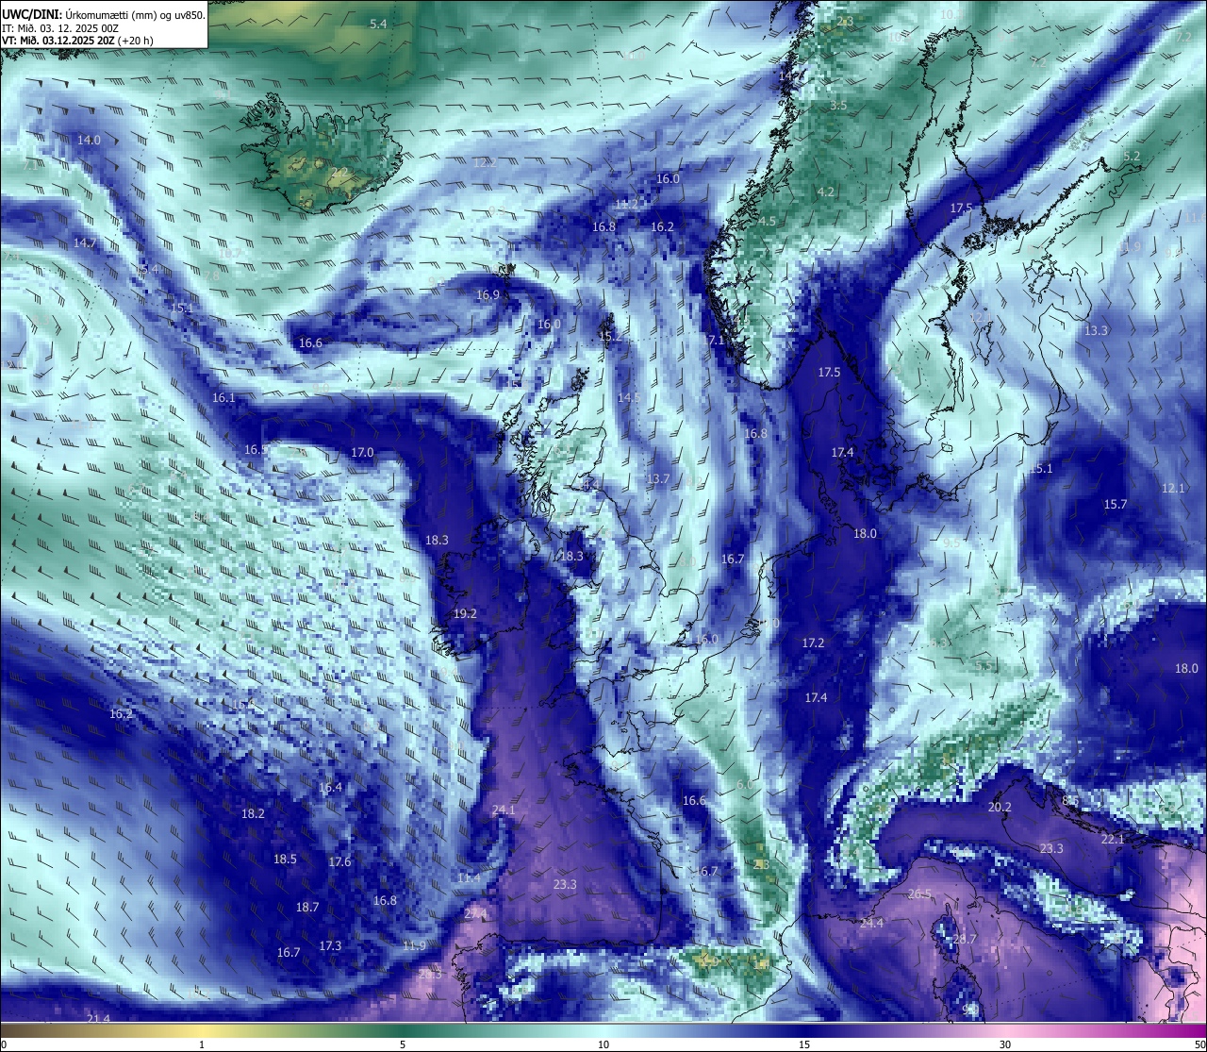Click the 20.2 value label
This screenshot has height=1052, width=1207.
point(1000,807)
